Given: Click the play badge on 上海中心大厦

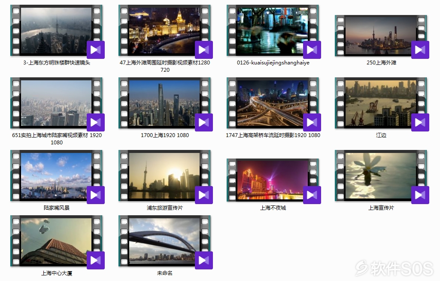Looking at the screenshot, I should (96, 260).
